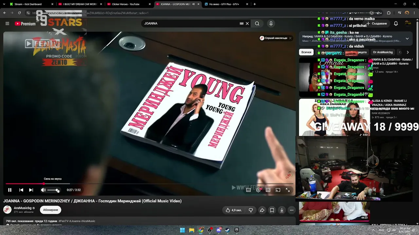Viewport: 419px width, 235px height.
Task: Skip back to the previous video
Action: [21, 190]
